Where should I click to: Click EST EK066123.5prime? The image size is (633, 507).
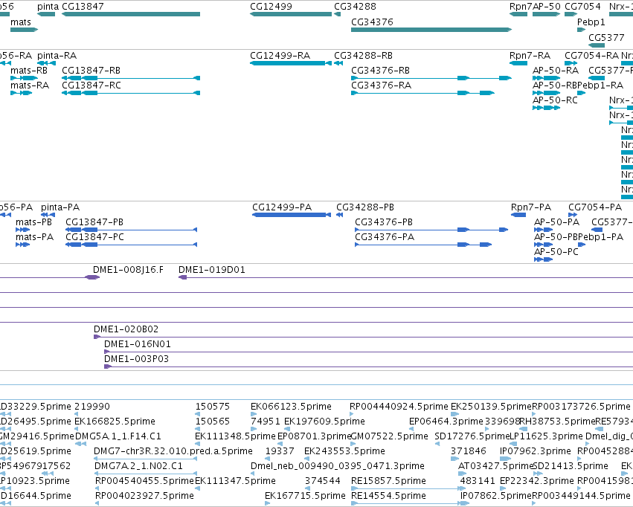[254, 414]
